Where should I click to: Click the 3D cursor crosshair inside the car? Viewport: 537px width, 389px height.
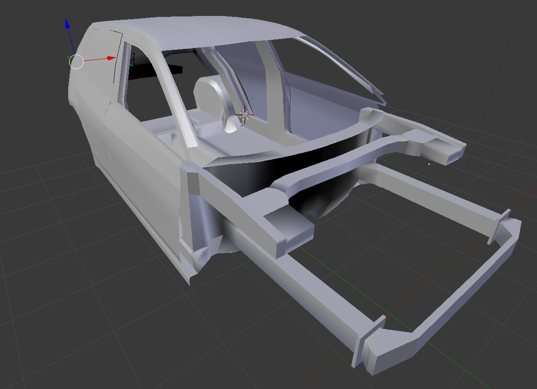244,115
